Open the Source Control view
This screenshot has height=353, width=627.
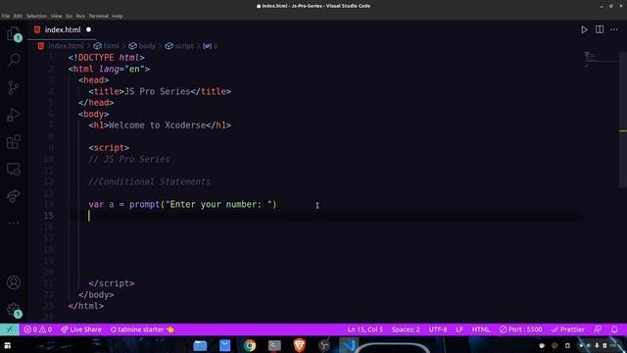14,87
